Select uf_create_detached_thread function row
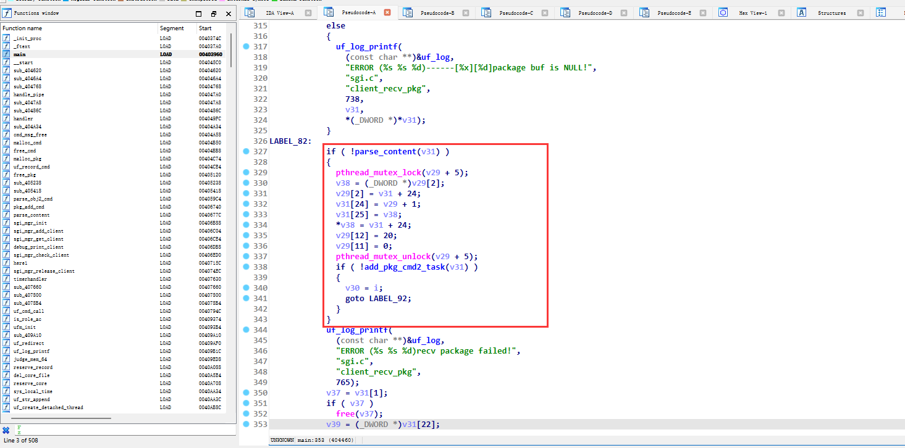This screenshot has width=905, height=448. pos(115,407)
